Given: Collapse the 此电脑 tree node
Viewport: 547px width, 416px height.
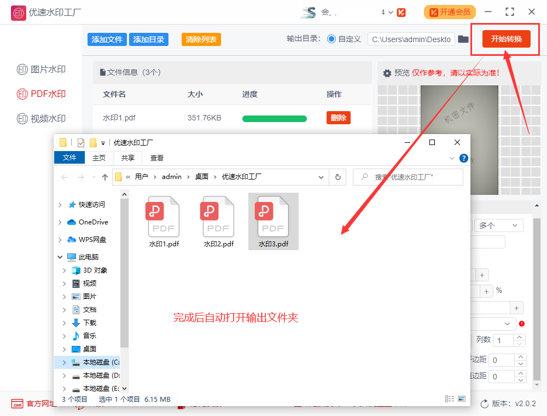Looking at the screenshot, I should pos(60,257).
